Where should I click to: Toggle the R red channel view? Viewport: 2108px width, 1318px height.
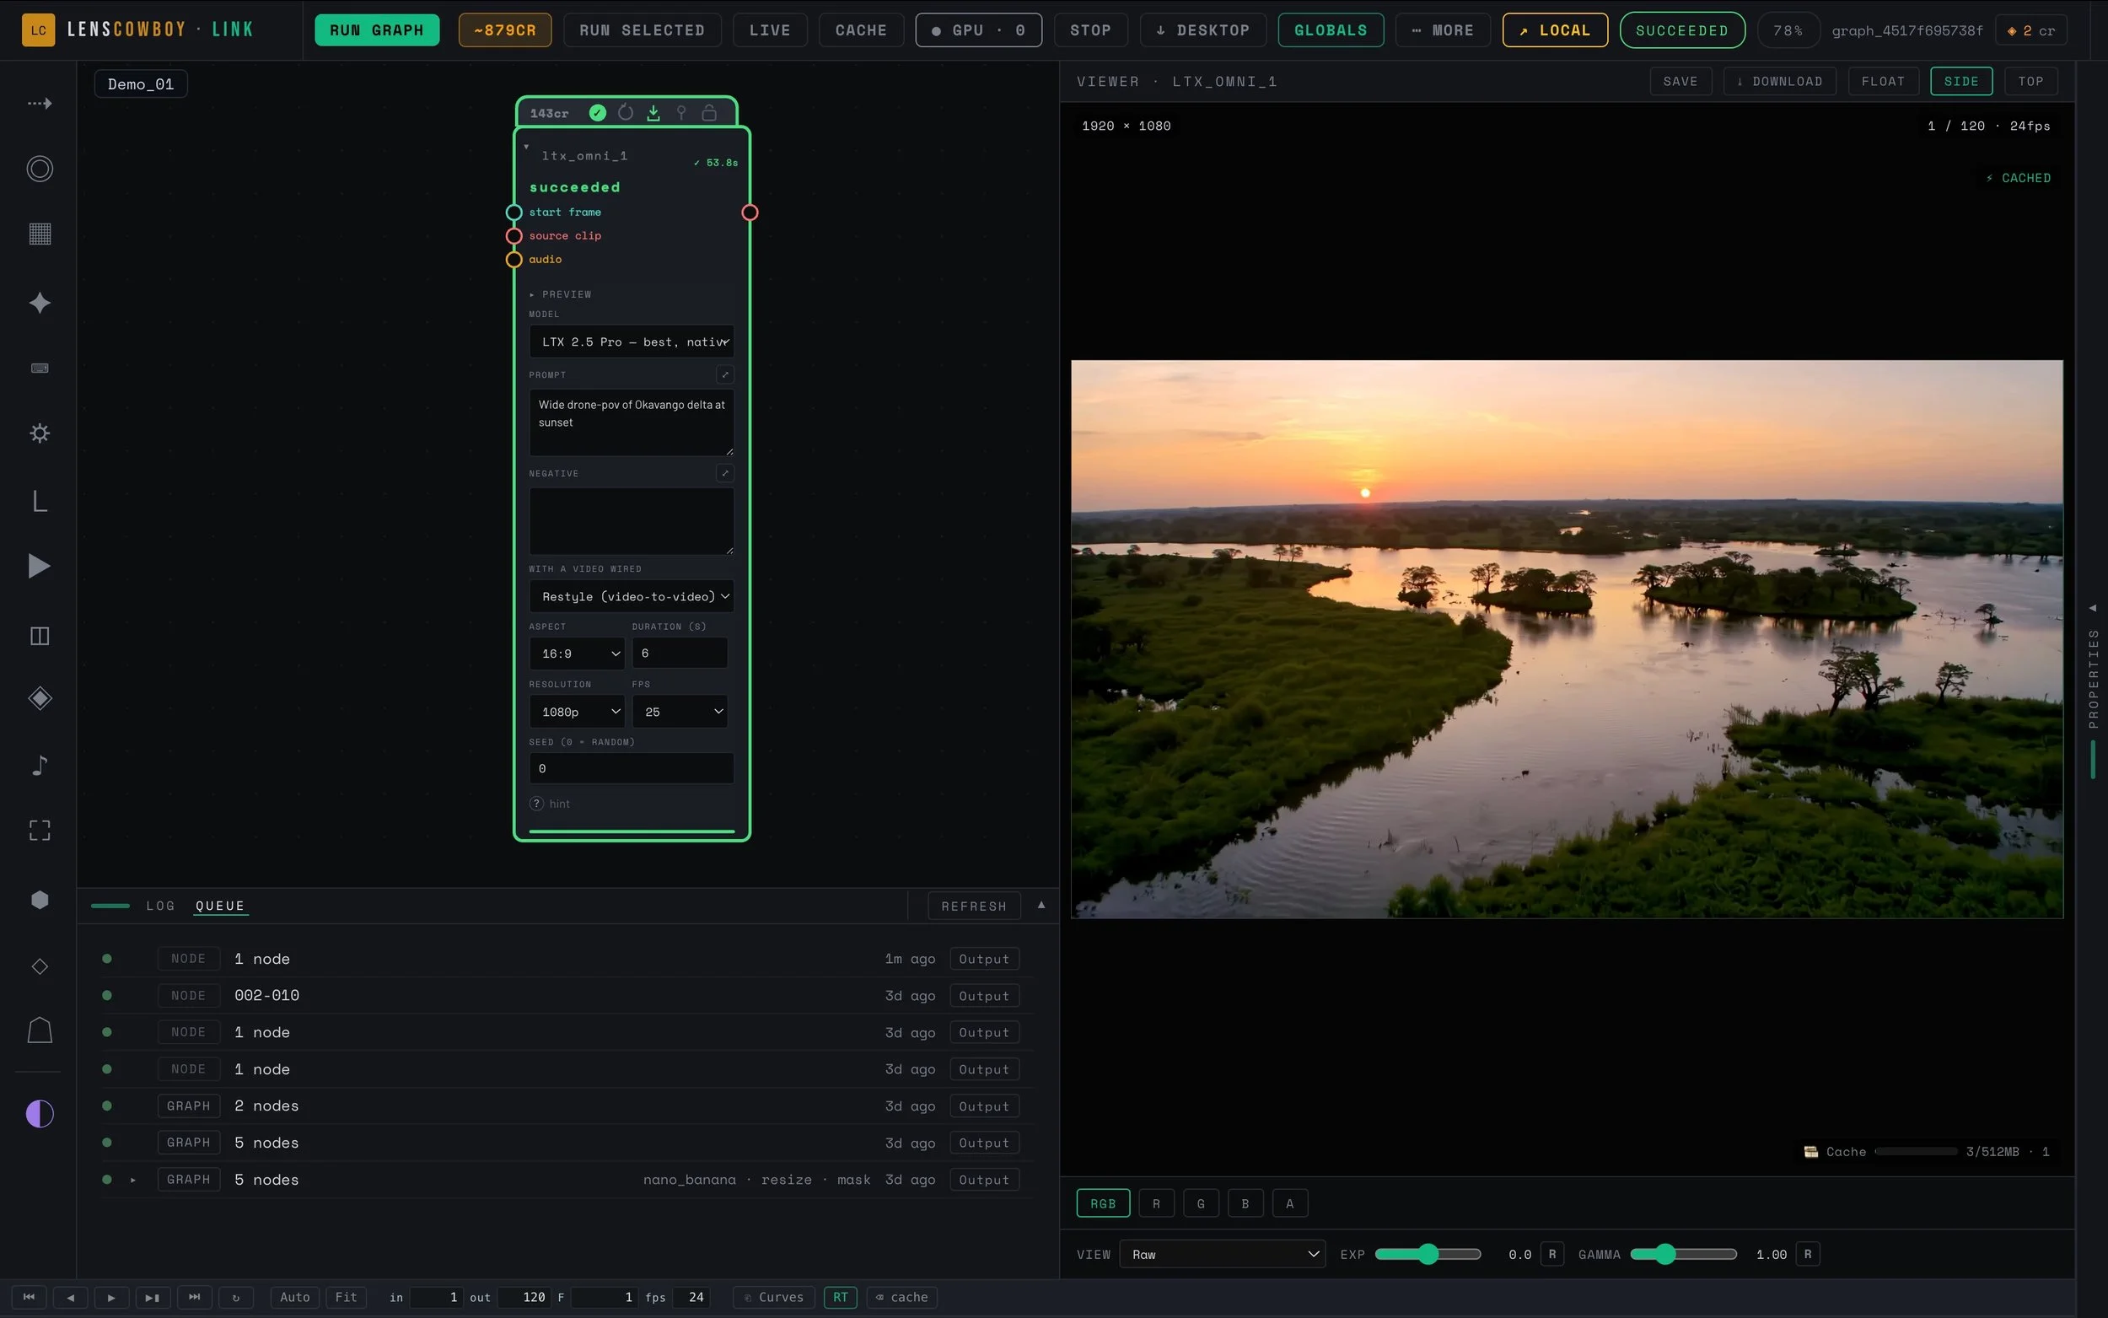pyautogui.click(x=1156, y=1204)
